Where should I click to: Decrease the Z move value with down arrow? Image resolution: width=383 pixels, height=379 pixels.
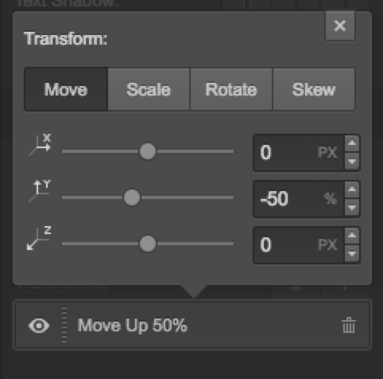pos(352,253)
